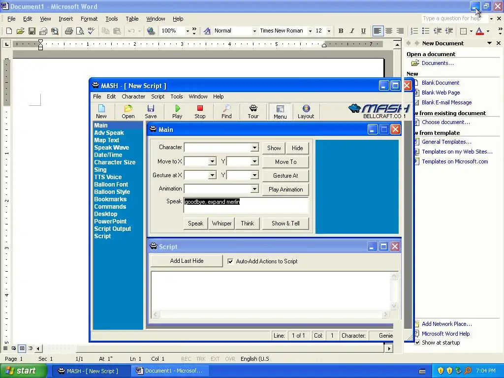Open the Move to X dropdown
The height and width of the screenshot is (378, 504).
click(x=212, y=161)
